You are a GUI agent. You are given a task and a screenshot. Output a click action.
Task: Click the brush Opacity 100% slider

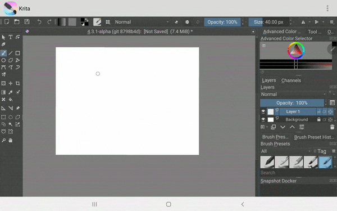[x=222, y=22]
